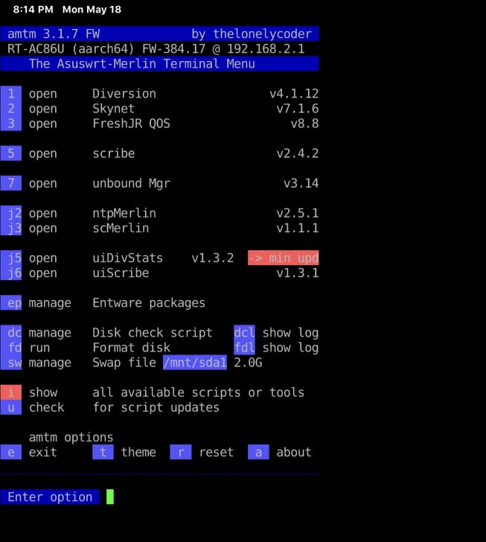Click the fd key for Format disk

[10, 348]
